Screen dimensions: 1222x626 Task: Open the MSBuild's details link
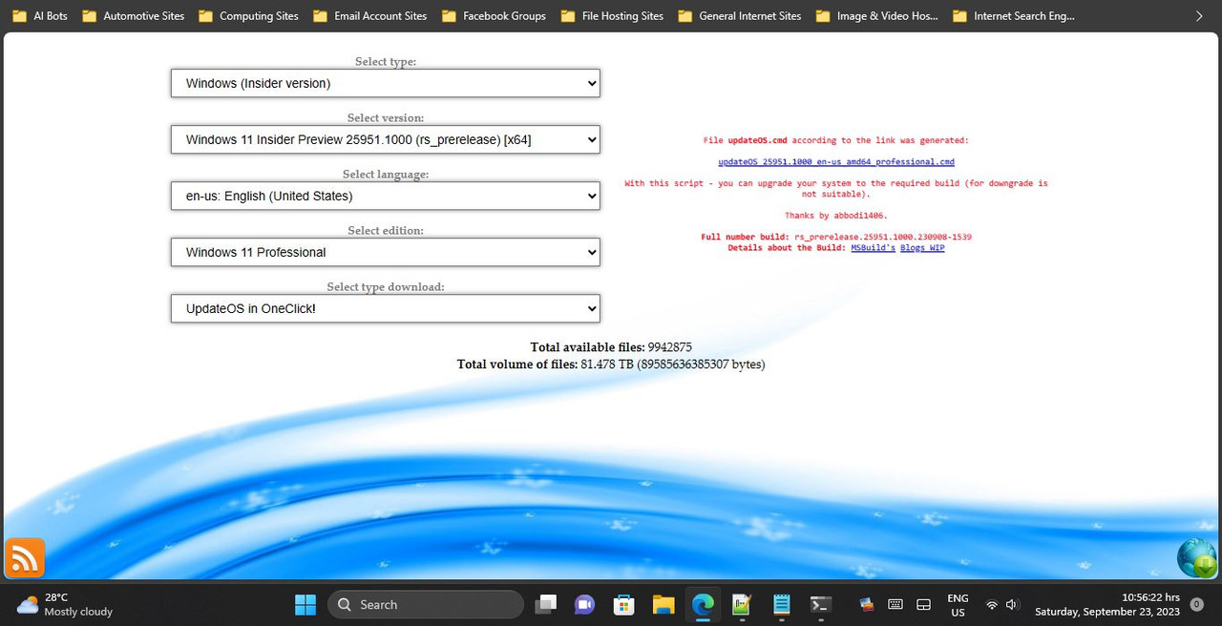[x=873, y=248]
